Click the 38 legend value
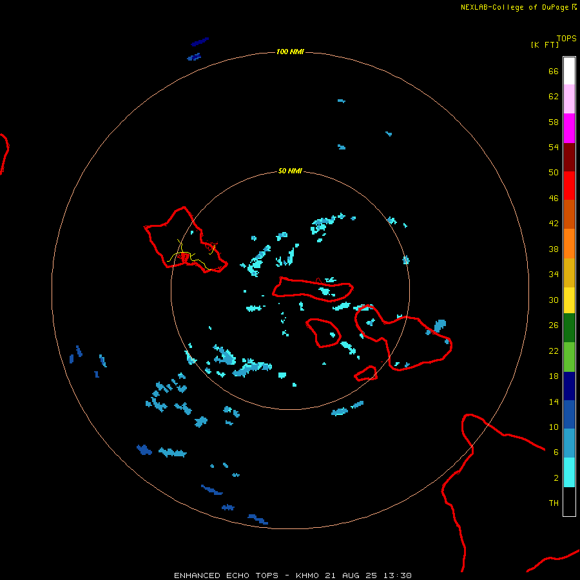Viewport: 580px width, 580px height. coord(554,249)
